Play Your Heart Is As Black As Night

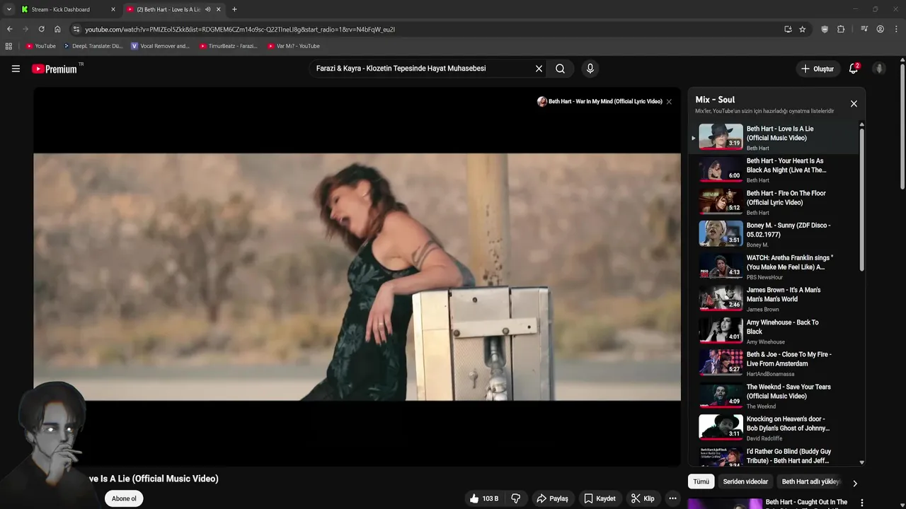[x=774, y=170]
